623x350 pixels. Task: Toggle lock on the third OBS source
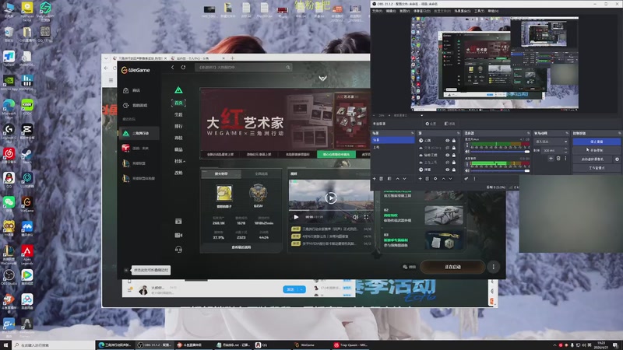[454, 155]
